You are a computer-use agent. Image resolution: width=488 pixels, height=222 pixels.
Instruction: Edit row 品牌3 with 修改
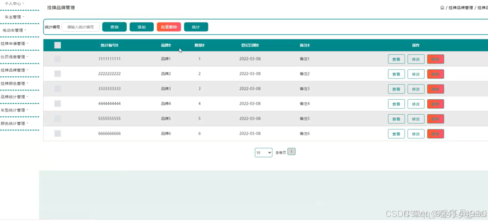(x=416, y=89)
